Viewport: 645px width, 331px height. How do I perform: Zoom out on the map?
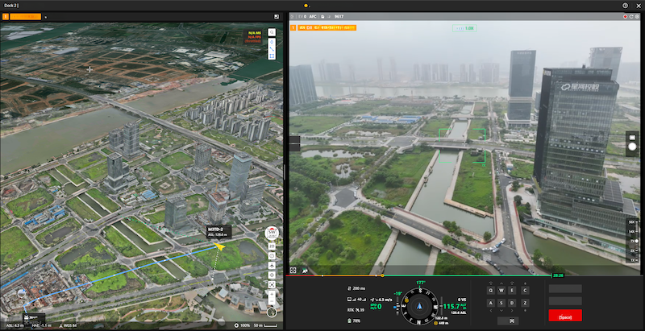click(273, 303)
